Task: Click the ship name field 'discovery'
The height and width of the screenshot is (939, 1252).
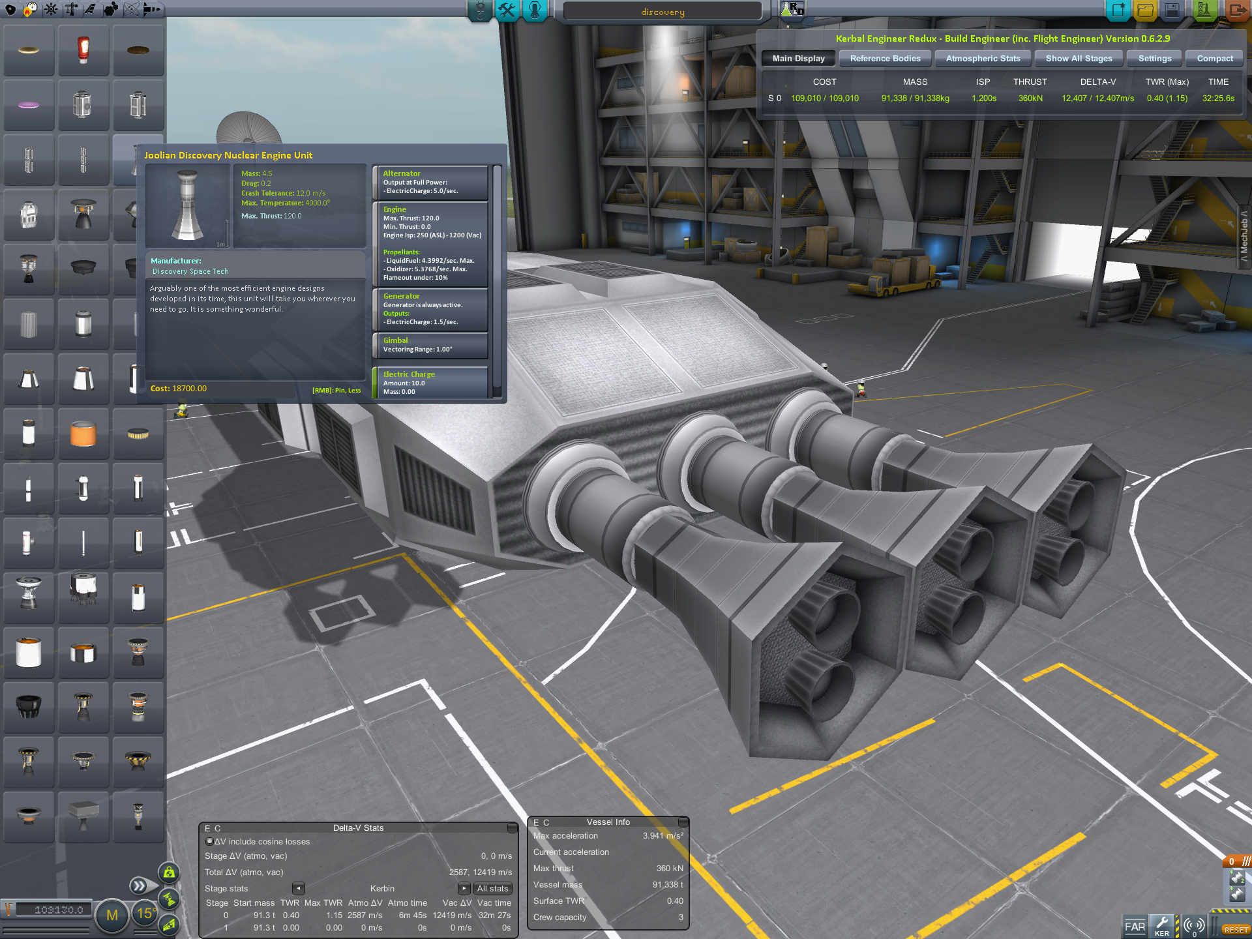Action: pyautogui.click(x=663, y=12)
